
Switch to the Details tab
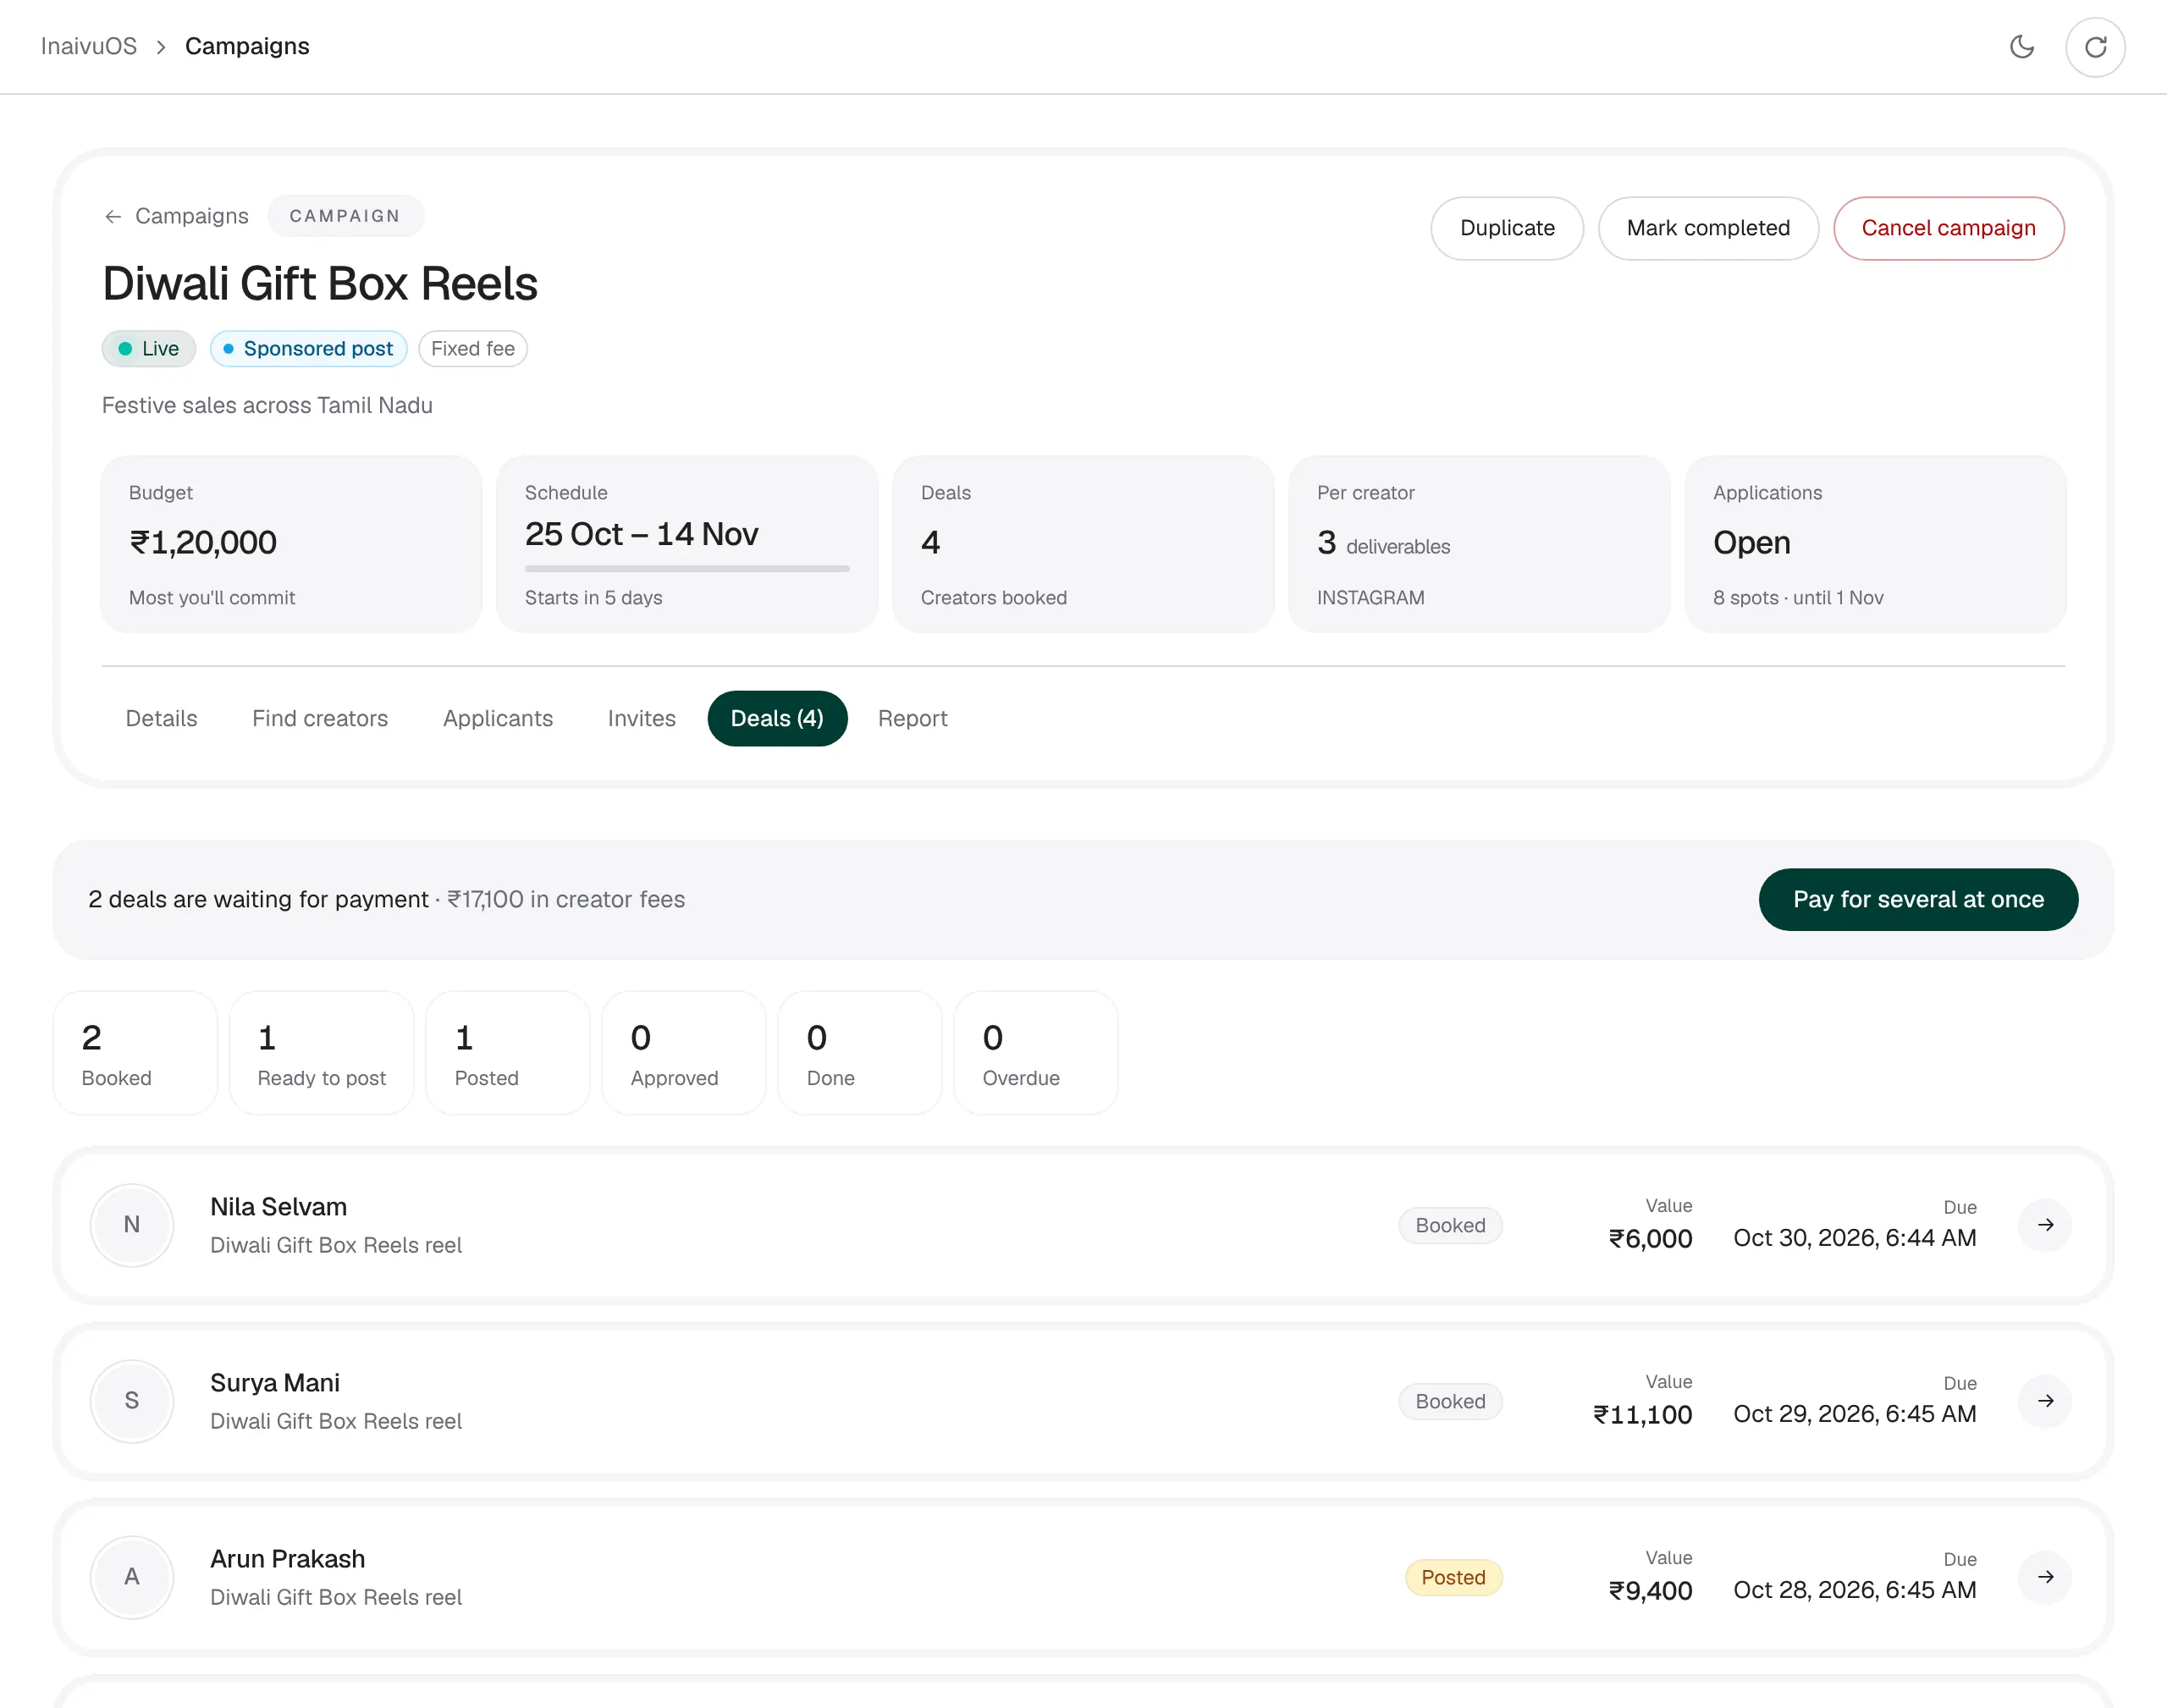[x=161, y=718]
